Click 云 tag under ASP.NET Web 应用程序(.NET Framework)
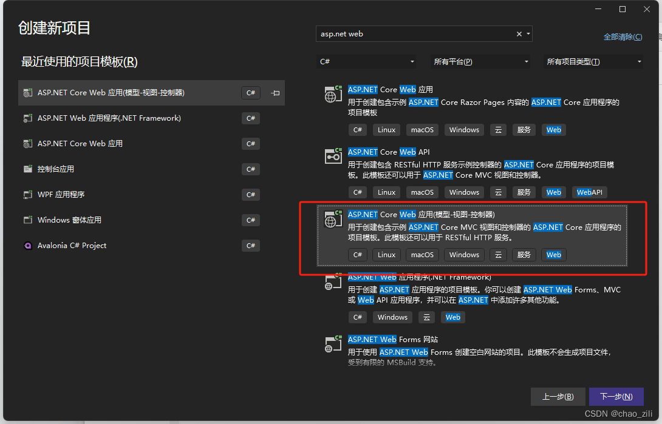The height and width of the screenshot is (424, 662). [426, 317]
